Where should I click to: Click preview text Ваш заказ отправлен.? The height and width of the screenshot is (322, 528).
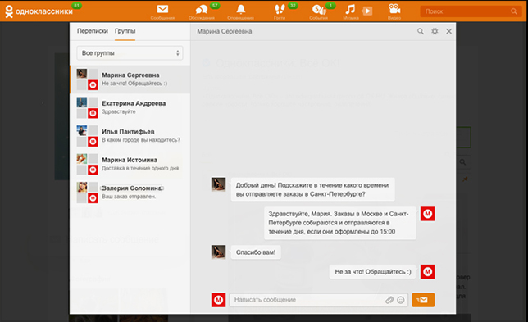(x=129, y=197)
